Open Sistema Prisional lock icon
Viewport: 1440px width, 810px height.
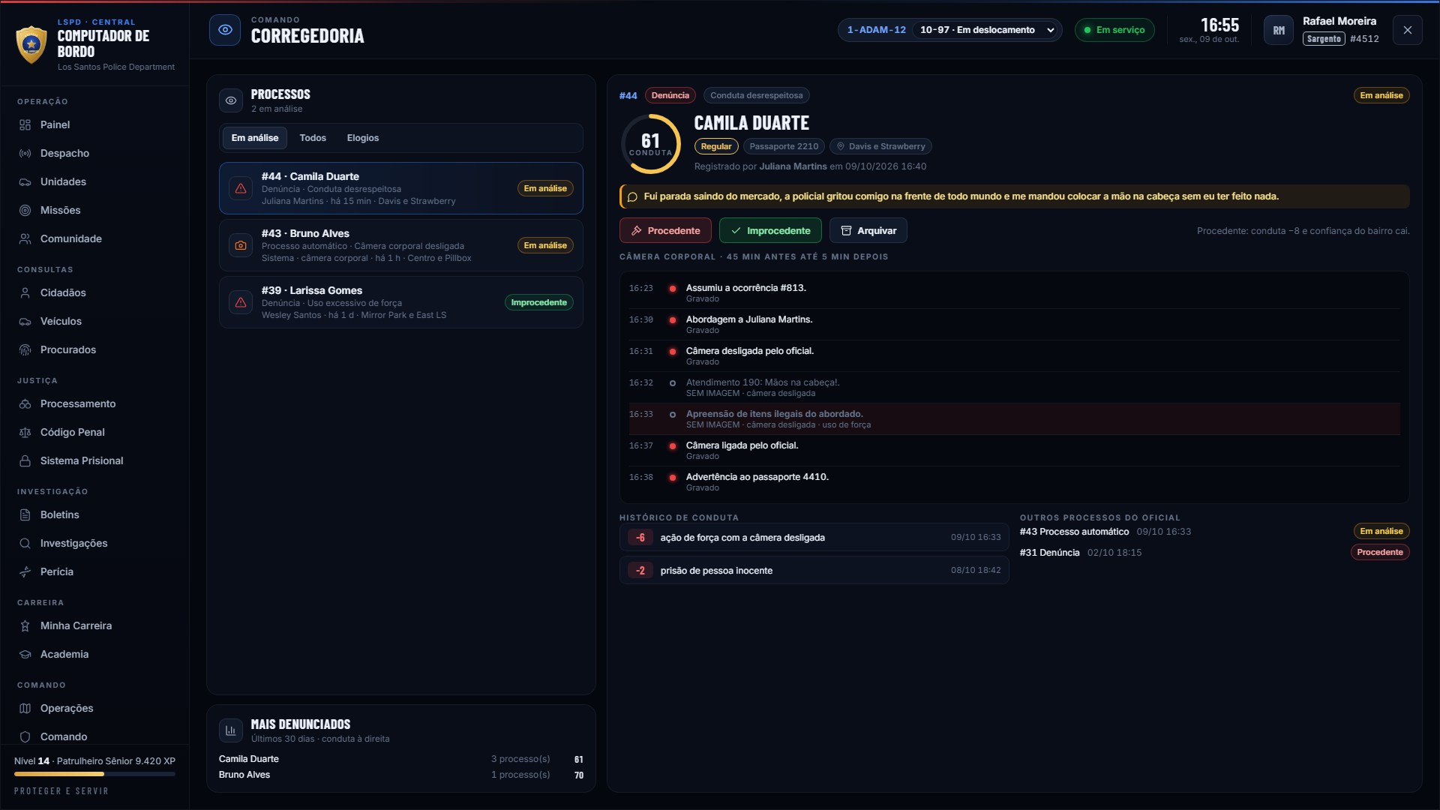(25, 460)
